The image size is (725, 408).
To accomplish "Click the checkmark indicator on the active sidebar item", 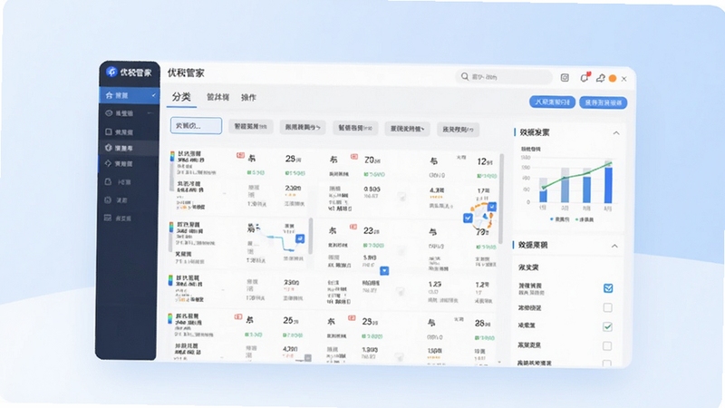I will point(153,95).
